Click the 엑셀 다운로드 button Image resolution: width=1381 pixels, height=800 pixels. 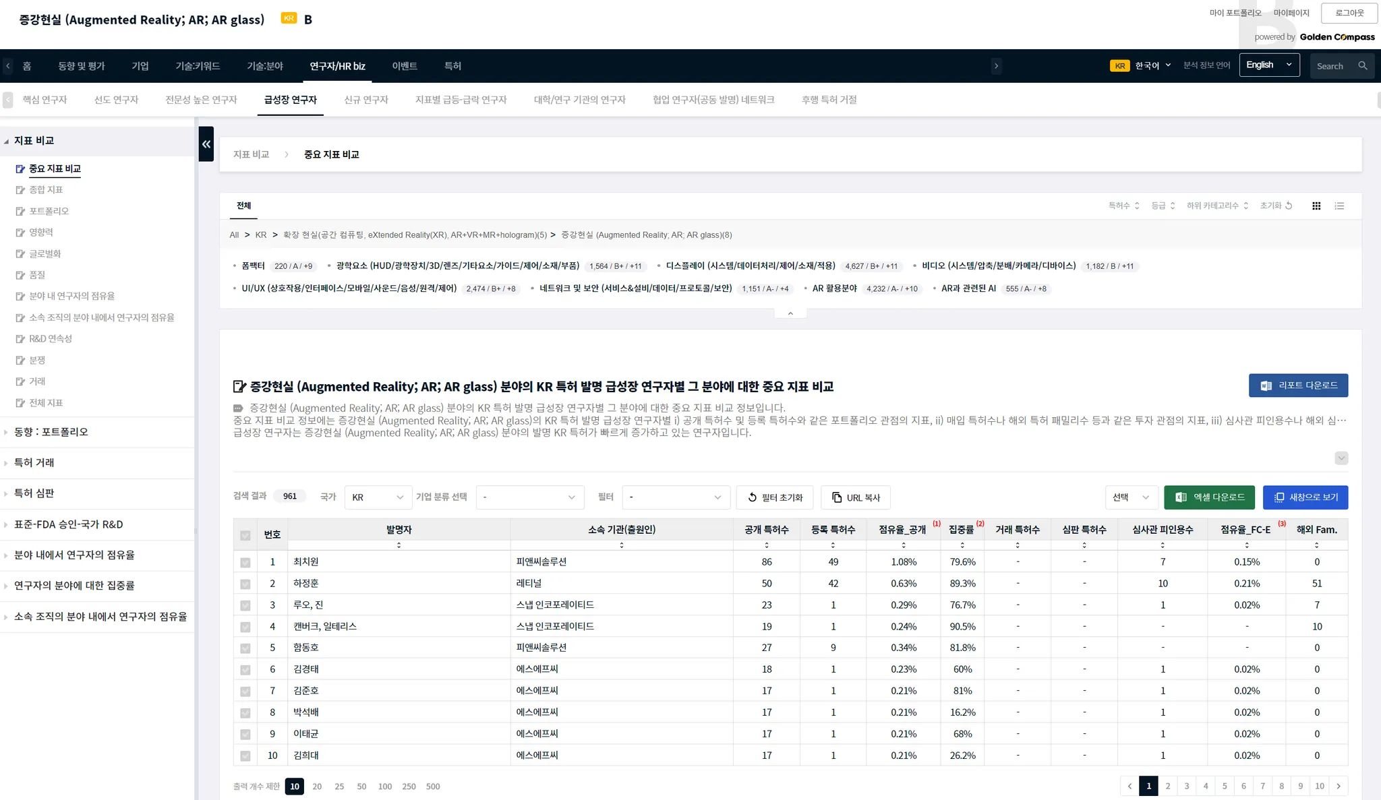coord(1209,497)
